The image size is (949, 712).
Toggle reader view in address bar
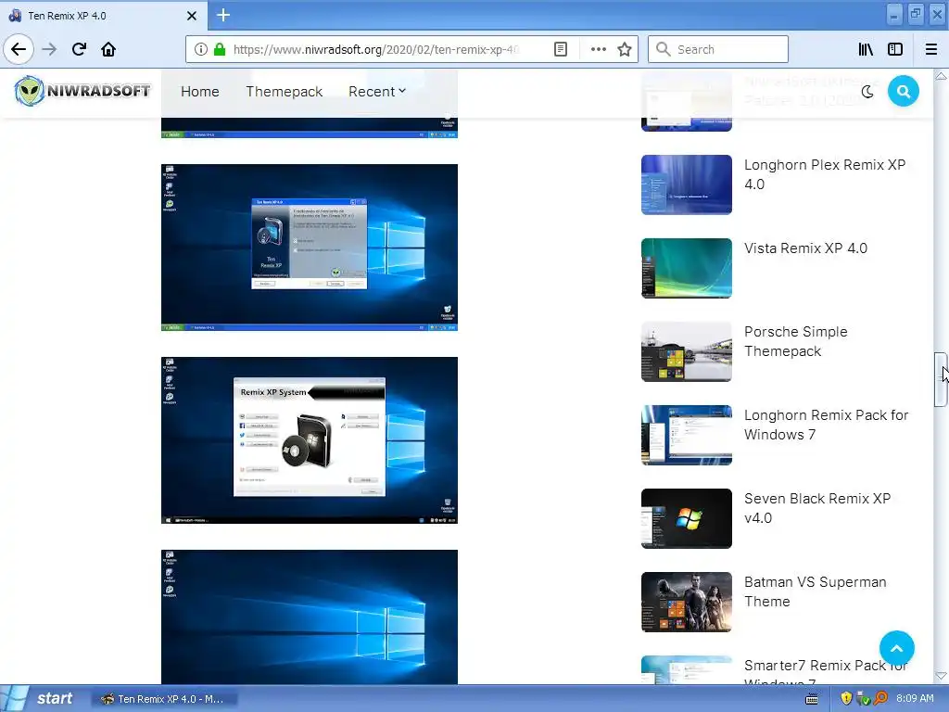[x=561, y=49]
